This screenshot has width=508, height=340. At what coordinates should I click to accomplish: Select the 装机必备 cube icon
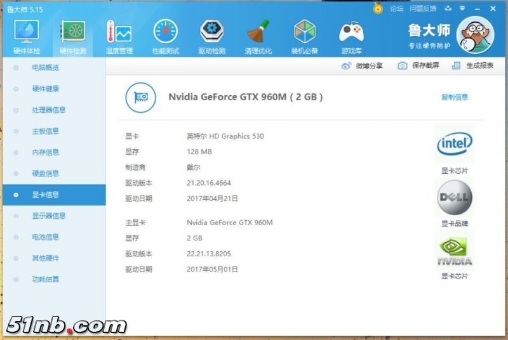304,36
